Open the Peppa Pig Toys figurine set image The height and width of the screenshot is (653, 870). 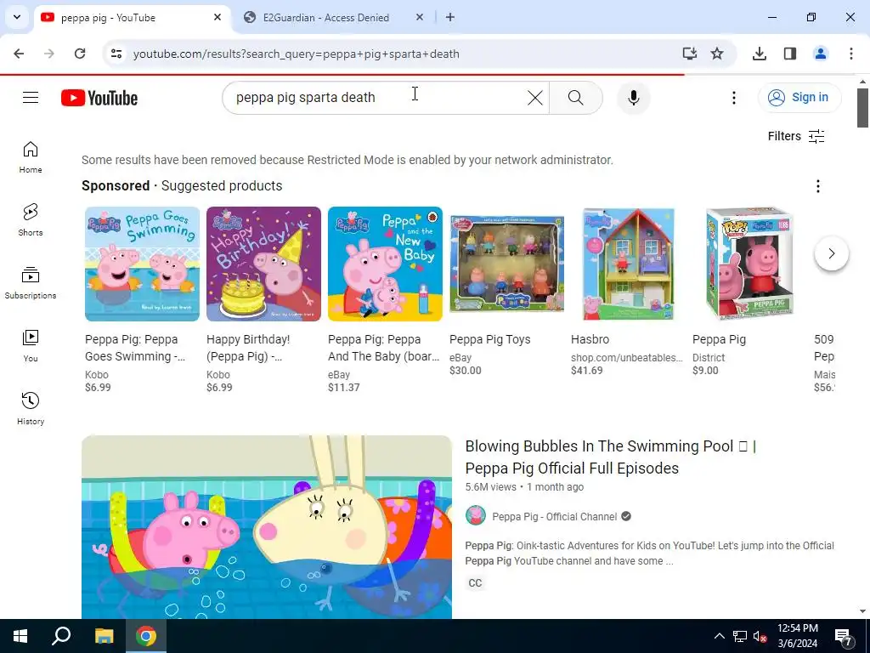point(506,264)
